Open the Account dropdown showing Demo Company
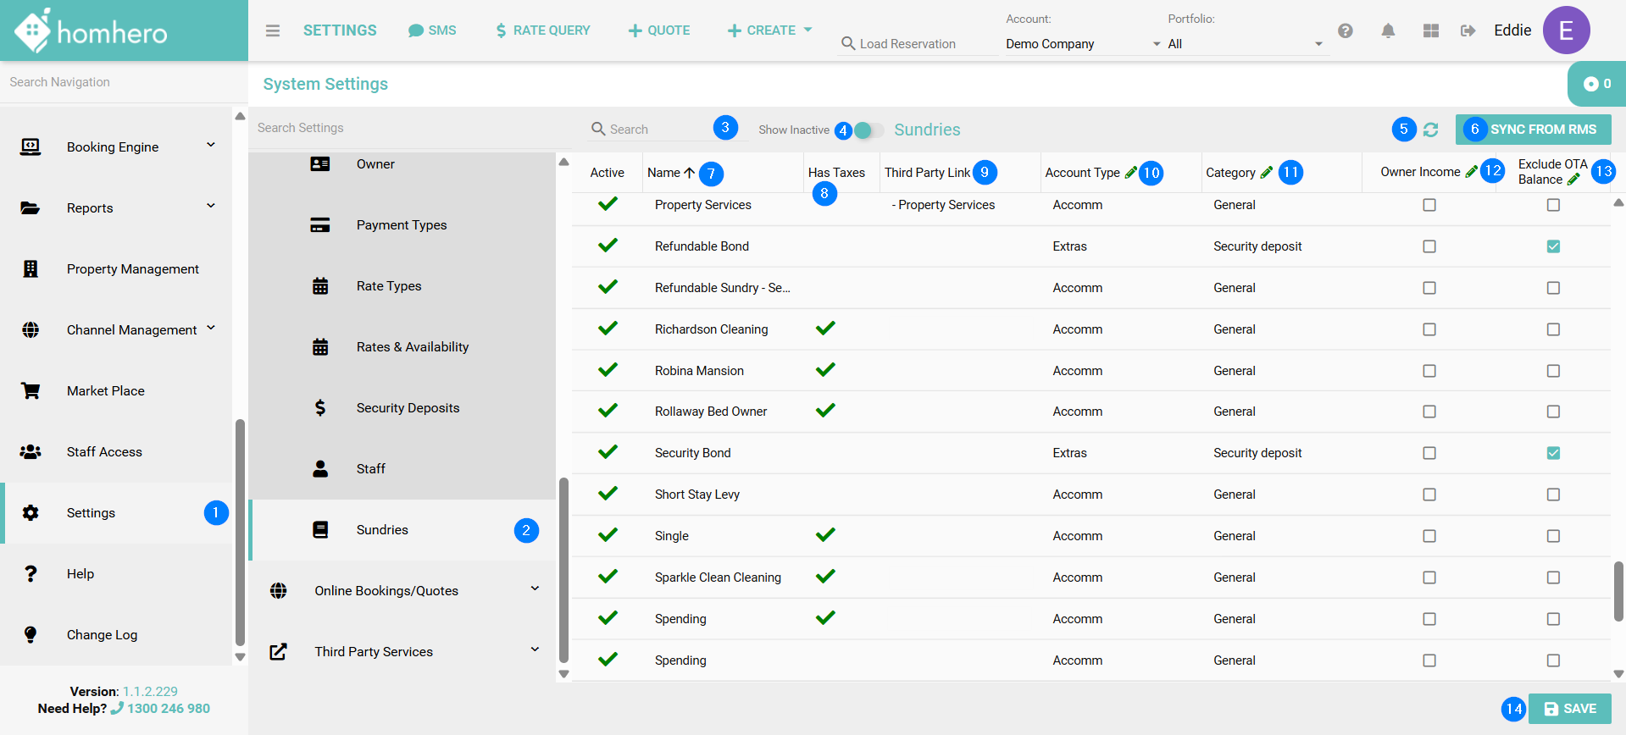 1082,44
